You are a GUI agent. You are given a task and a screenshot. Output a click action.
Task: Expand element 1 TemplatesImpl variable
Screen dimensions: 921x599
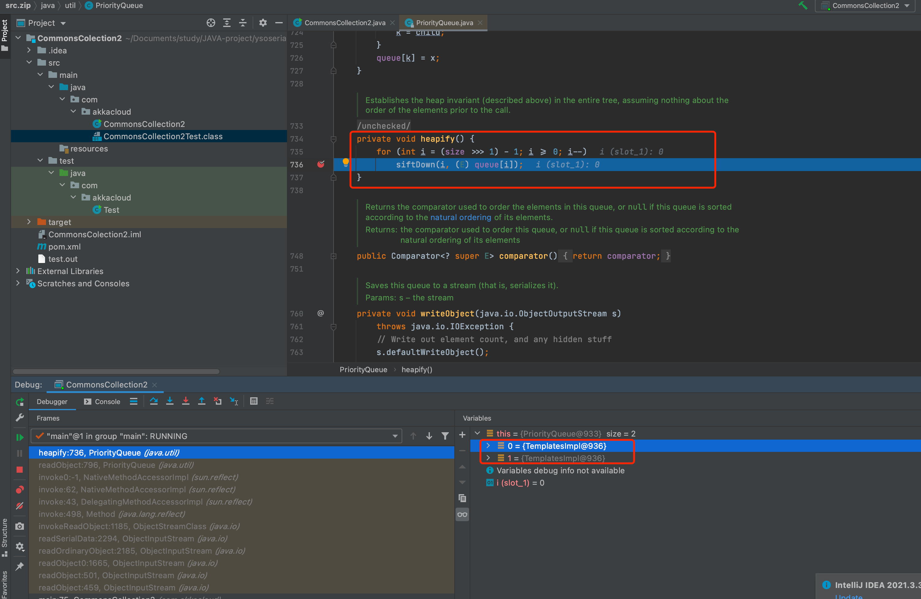pos(488,458)
